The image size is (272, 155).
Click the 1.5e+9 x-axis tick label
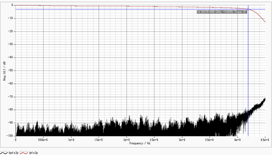(99, 140)
